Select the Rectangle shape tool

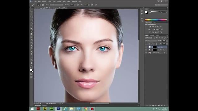click(x=32, y=60)
